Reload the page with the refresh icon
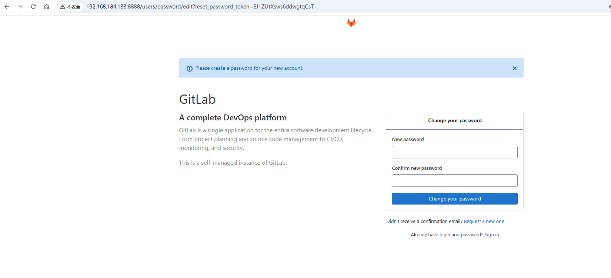 33,7
